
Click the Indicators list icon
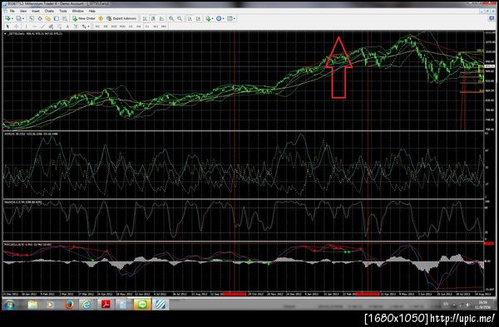tap(208, 18)
